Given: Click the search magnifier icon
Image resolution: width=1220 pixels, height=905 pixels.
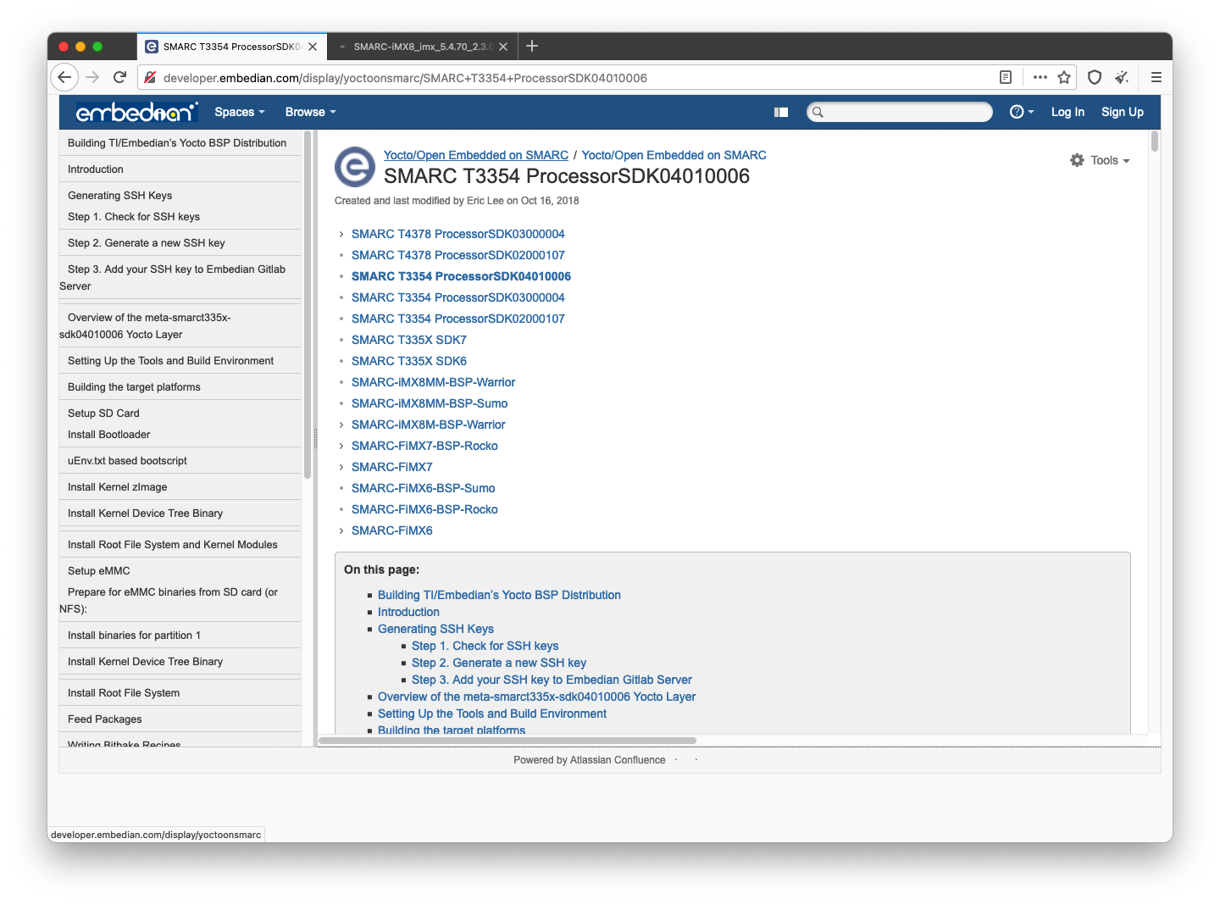Looking at the screenshot, I should (818, 112).
